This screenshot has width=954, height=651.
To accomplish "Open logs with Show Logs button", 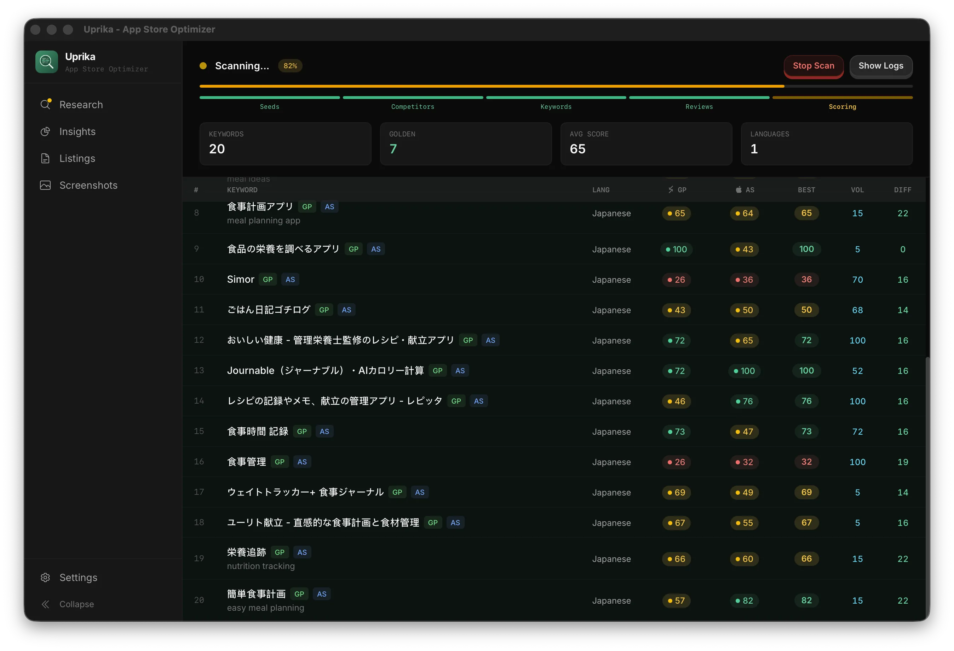I will pos(880,66).
